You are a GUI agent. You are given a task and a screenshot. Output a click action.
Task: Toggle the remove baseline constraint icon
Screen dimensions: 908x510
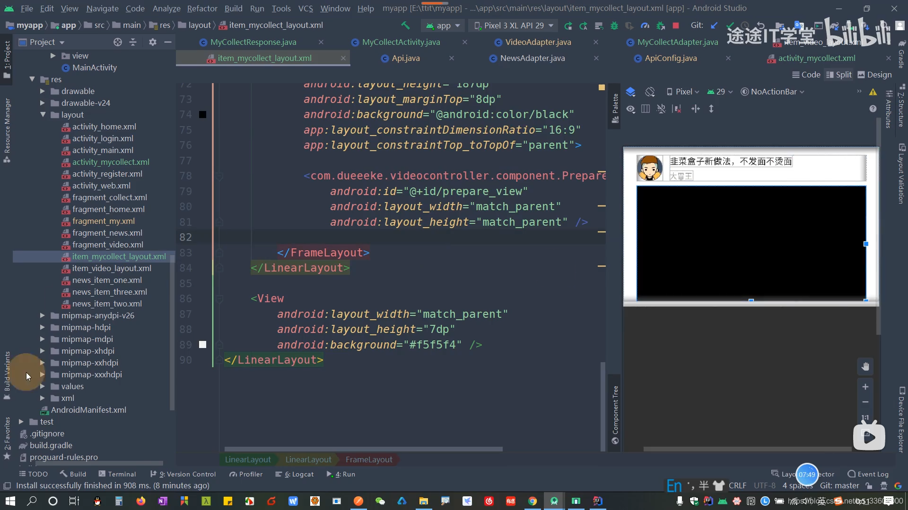[661, 109]
